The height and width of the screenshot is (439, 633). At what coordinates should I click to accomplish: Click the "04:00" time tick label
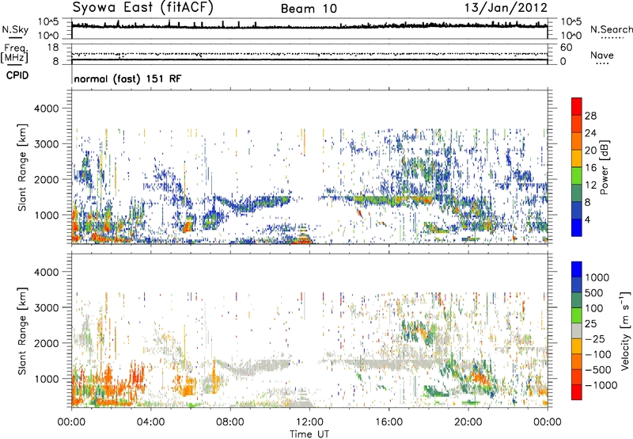151,422
